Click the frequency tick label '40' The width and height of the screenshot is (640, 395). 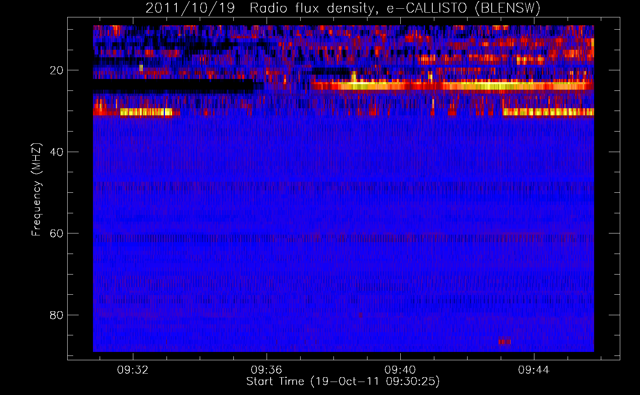pos(57,152)
